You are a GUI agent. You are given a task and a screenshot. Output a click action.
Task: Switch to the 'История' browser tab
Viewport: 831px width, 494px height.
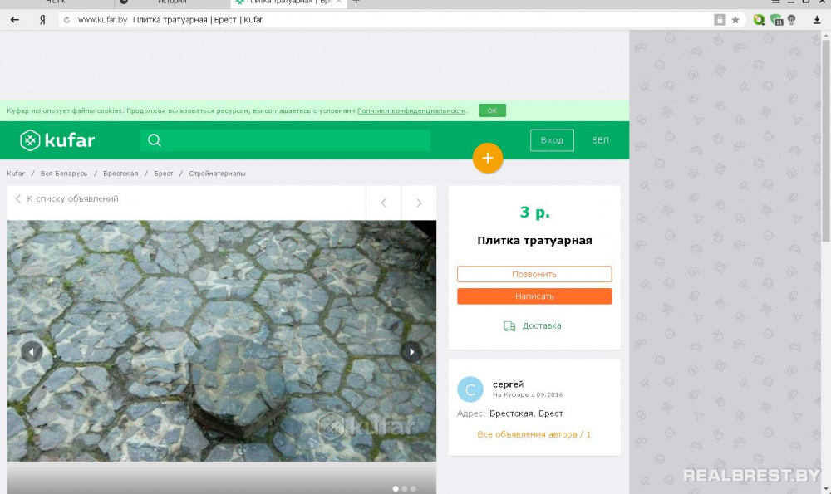171,2
